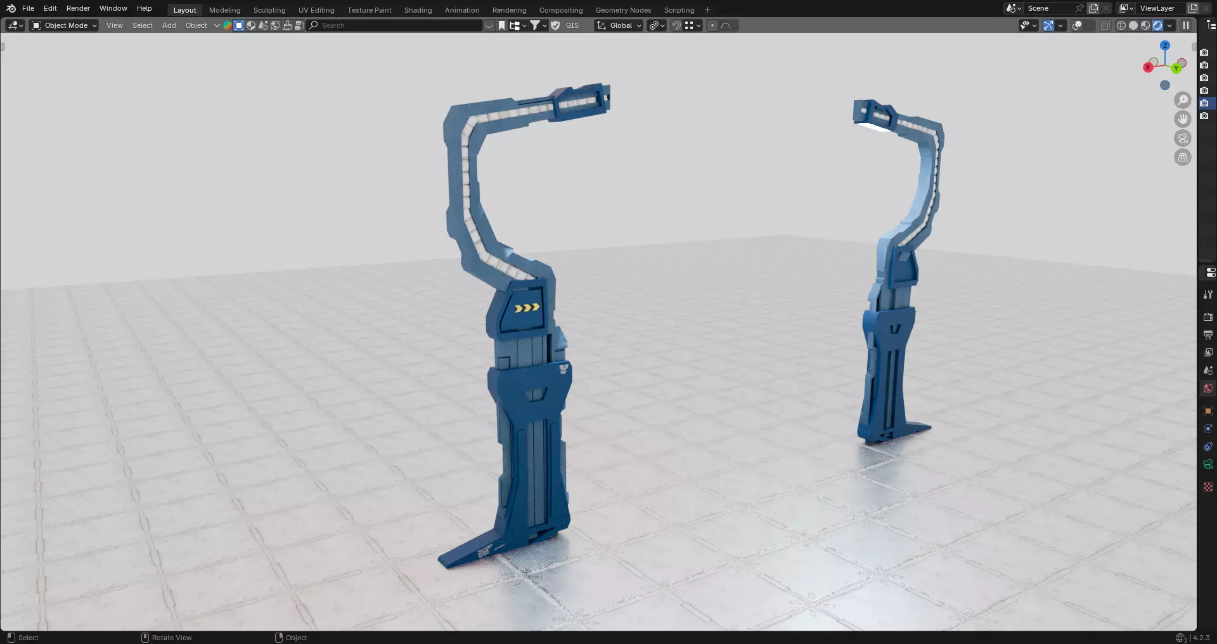Click the Zoom view gizmo button

click(1183, 100)
